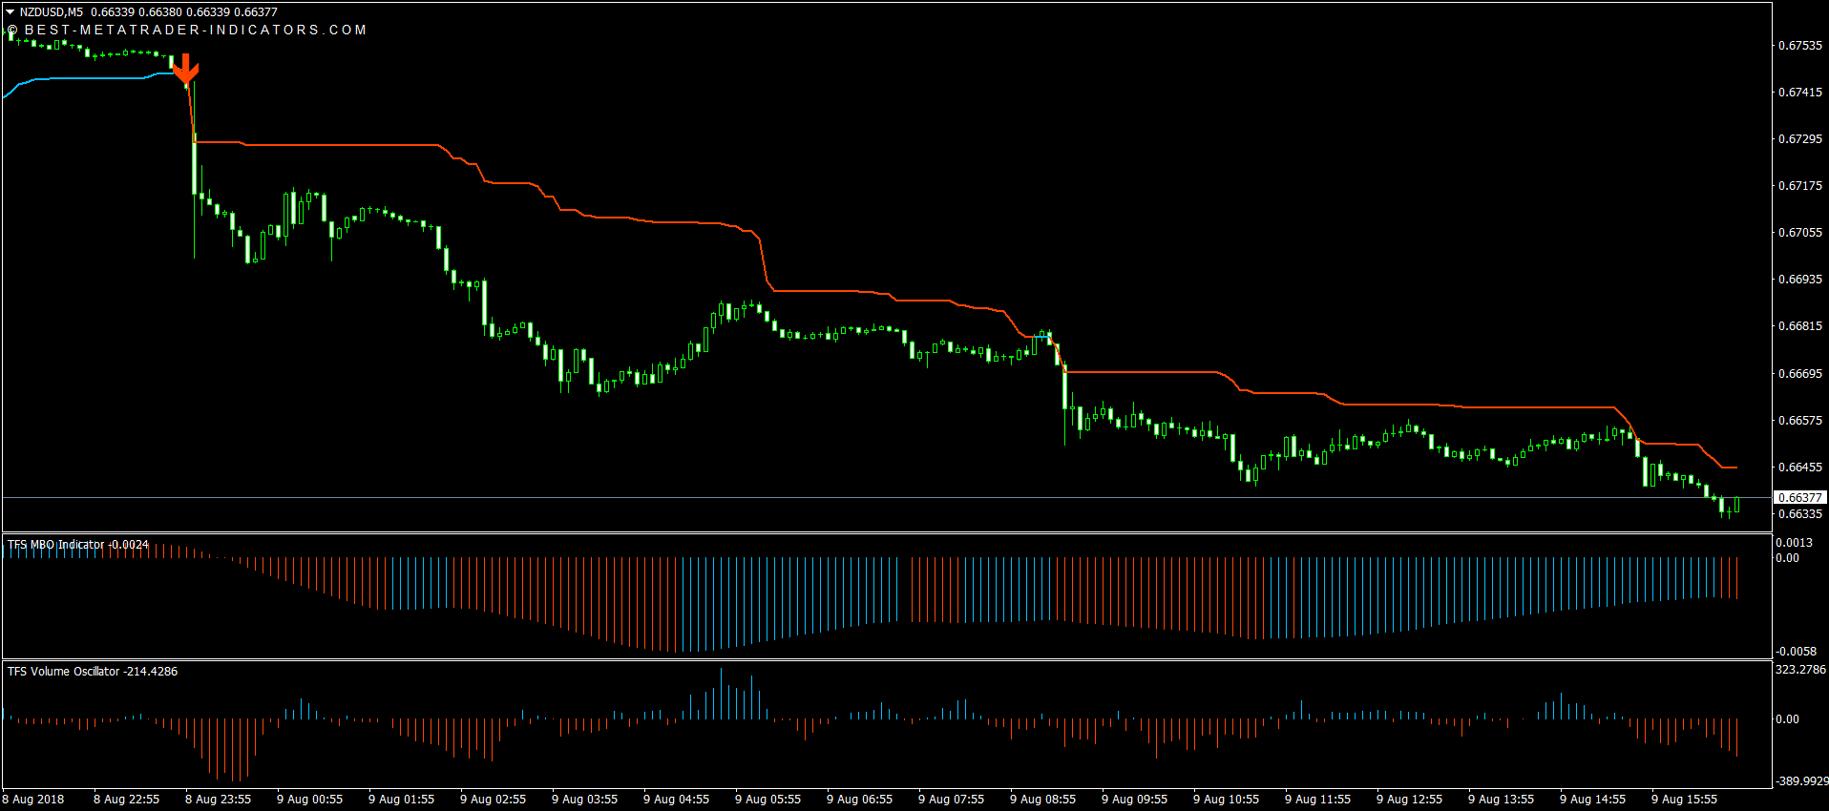Click the 0.66335 price axis label
Screen dimensions: 1829x811
pyautogui.click(x=1799, y=513)
